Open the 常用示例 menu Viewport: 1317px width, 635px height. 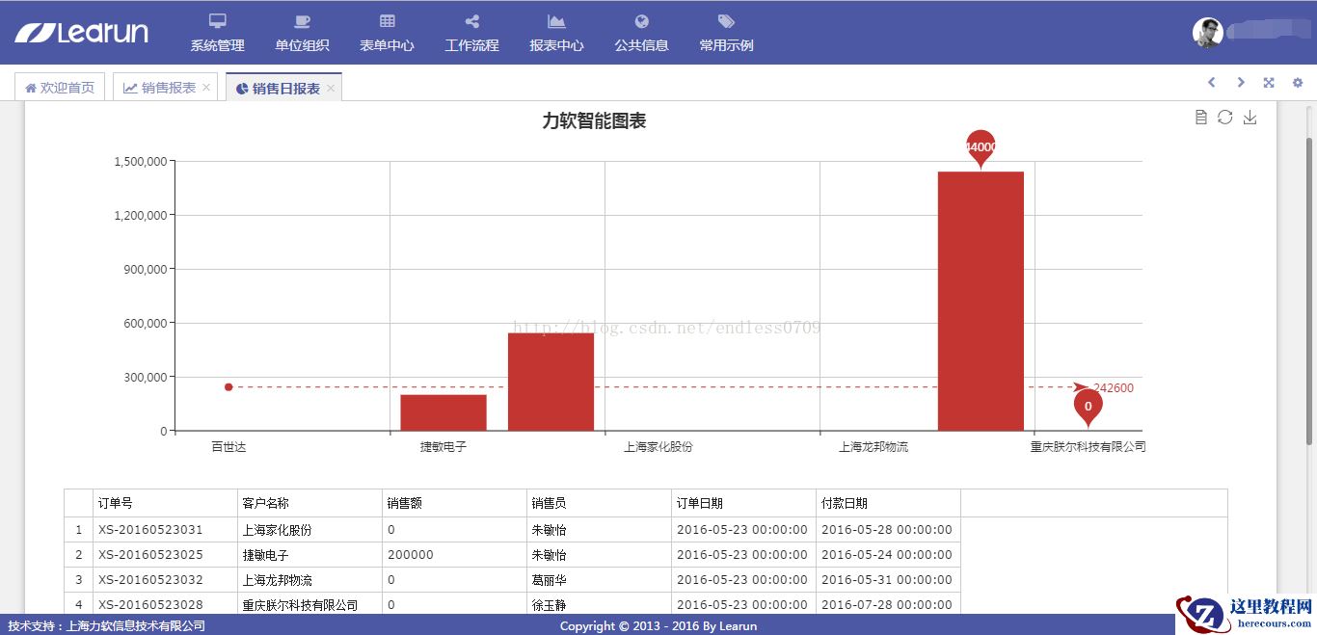[x=726, y=33]
